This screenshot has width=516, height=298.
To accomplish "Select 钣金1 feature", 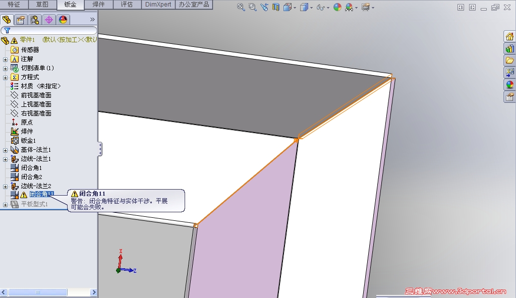I will coord(29,141).
